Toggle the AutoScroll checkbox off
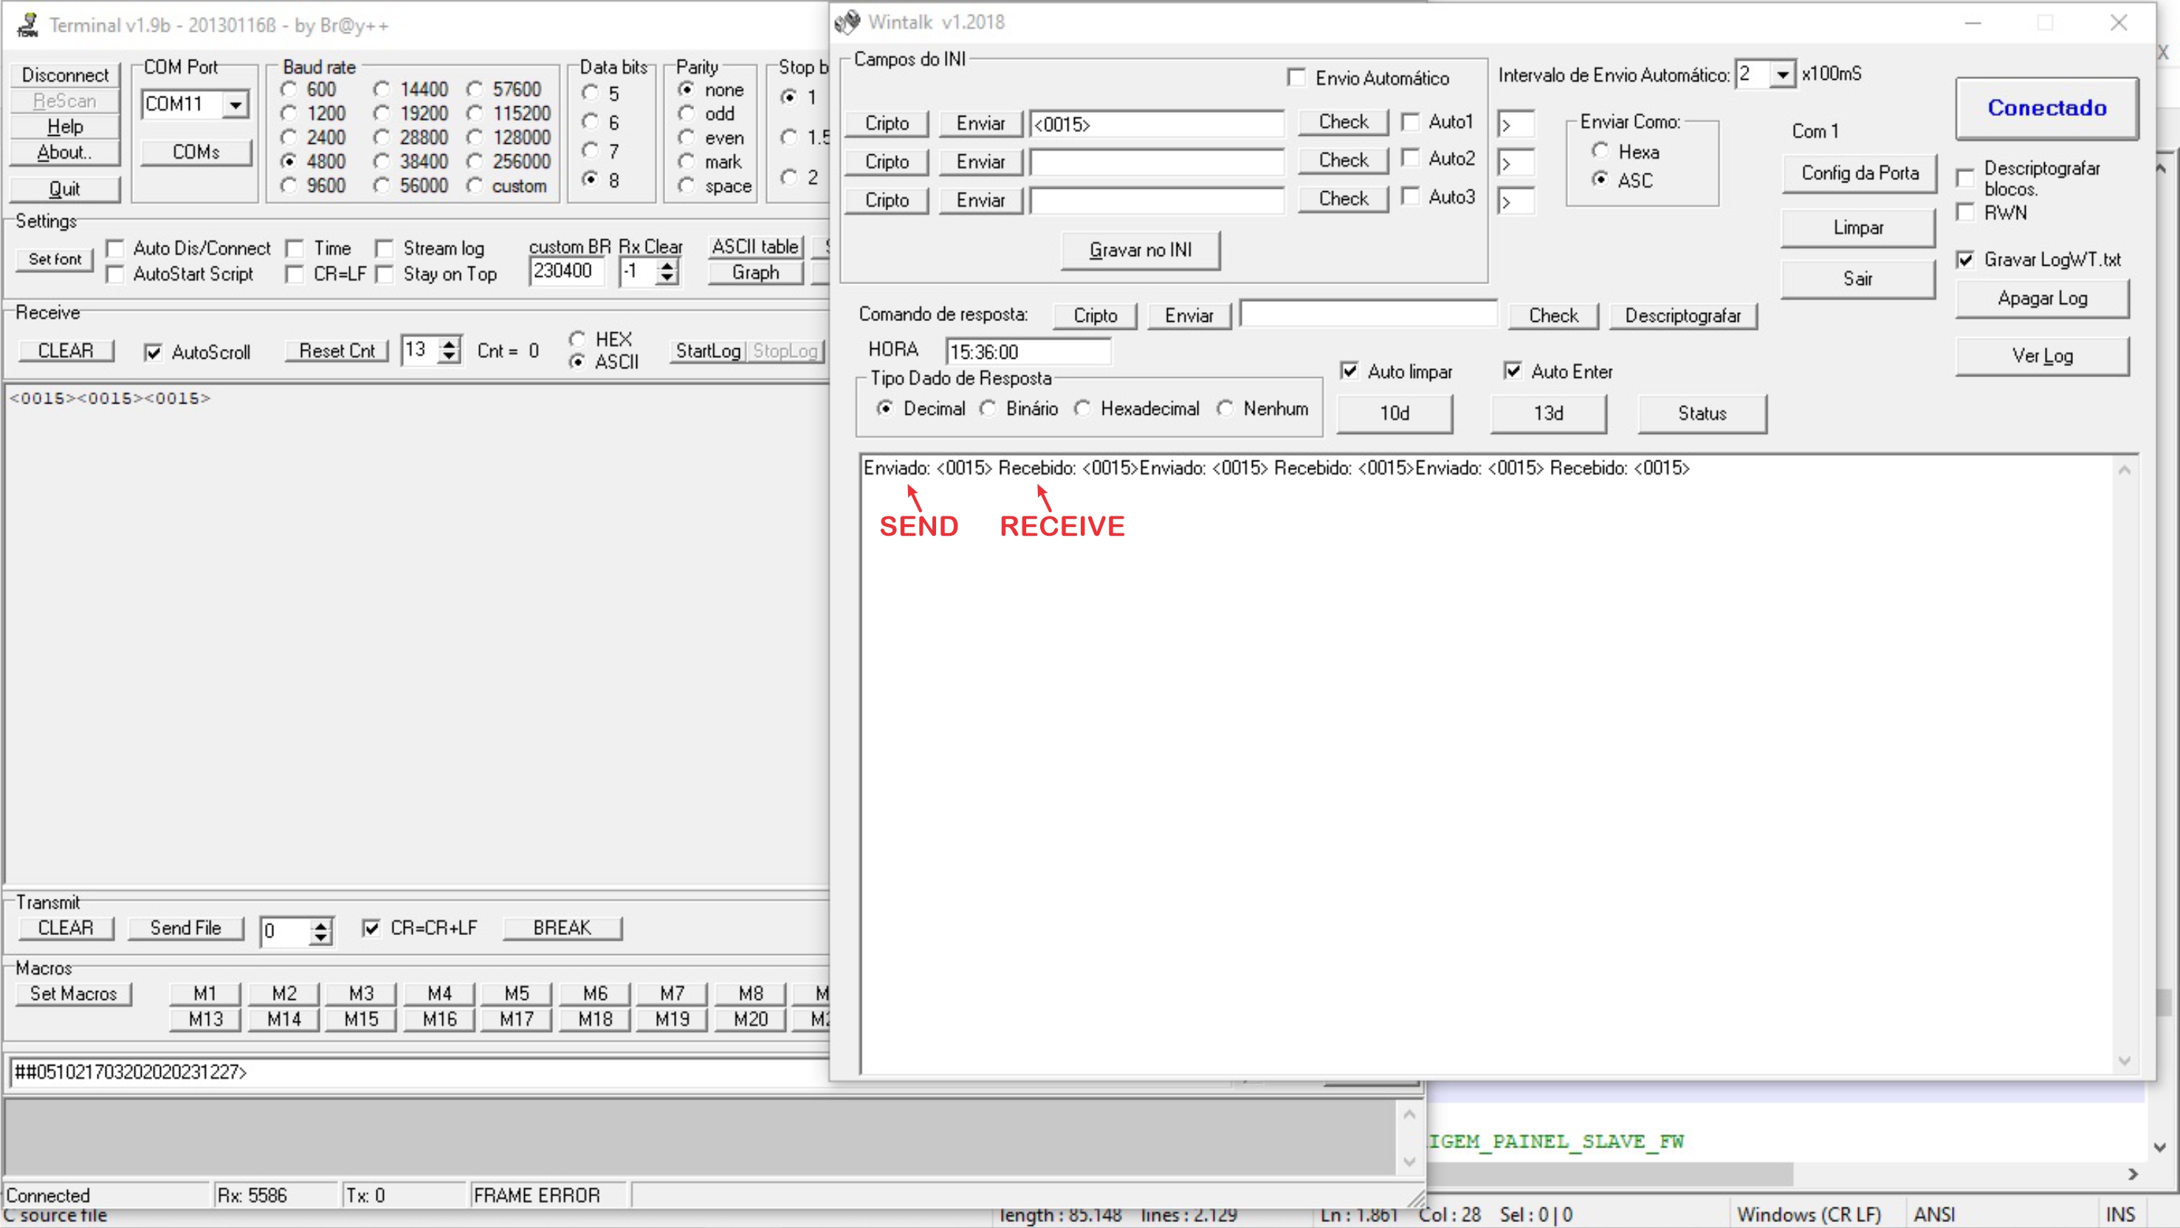The height and width of the screenshot is (1228, 2180). coord(153,353)
